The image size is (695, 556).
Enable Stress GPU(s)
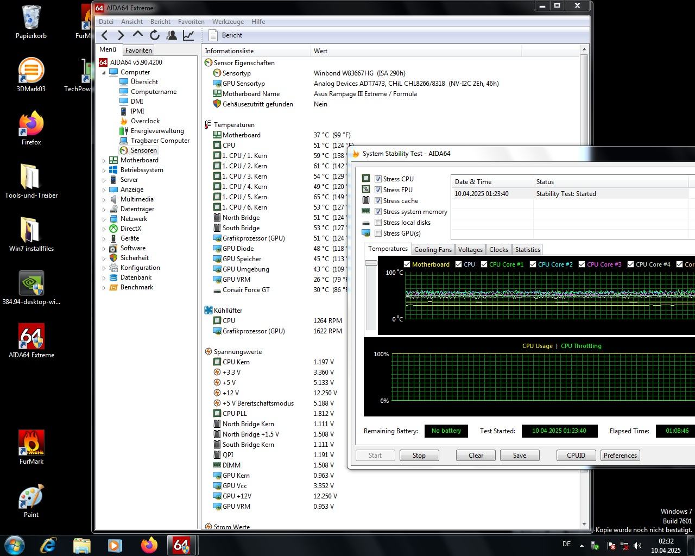[x=378, y=233]
